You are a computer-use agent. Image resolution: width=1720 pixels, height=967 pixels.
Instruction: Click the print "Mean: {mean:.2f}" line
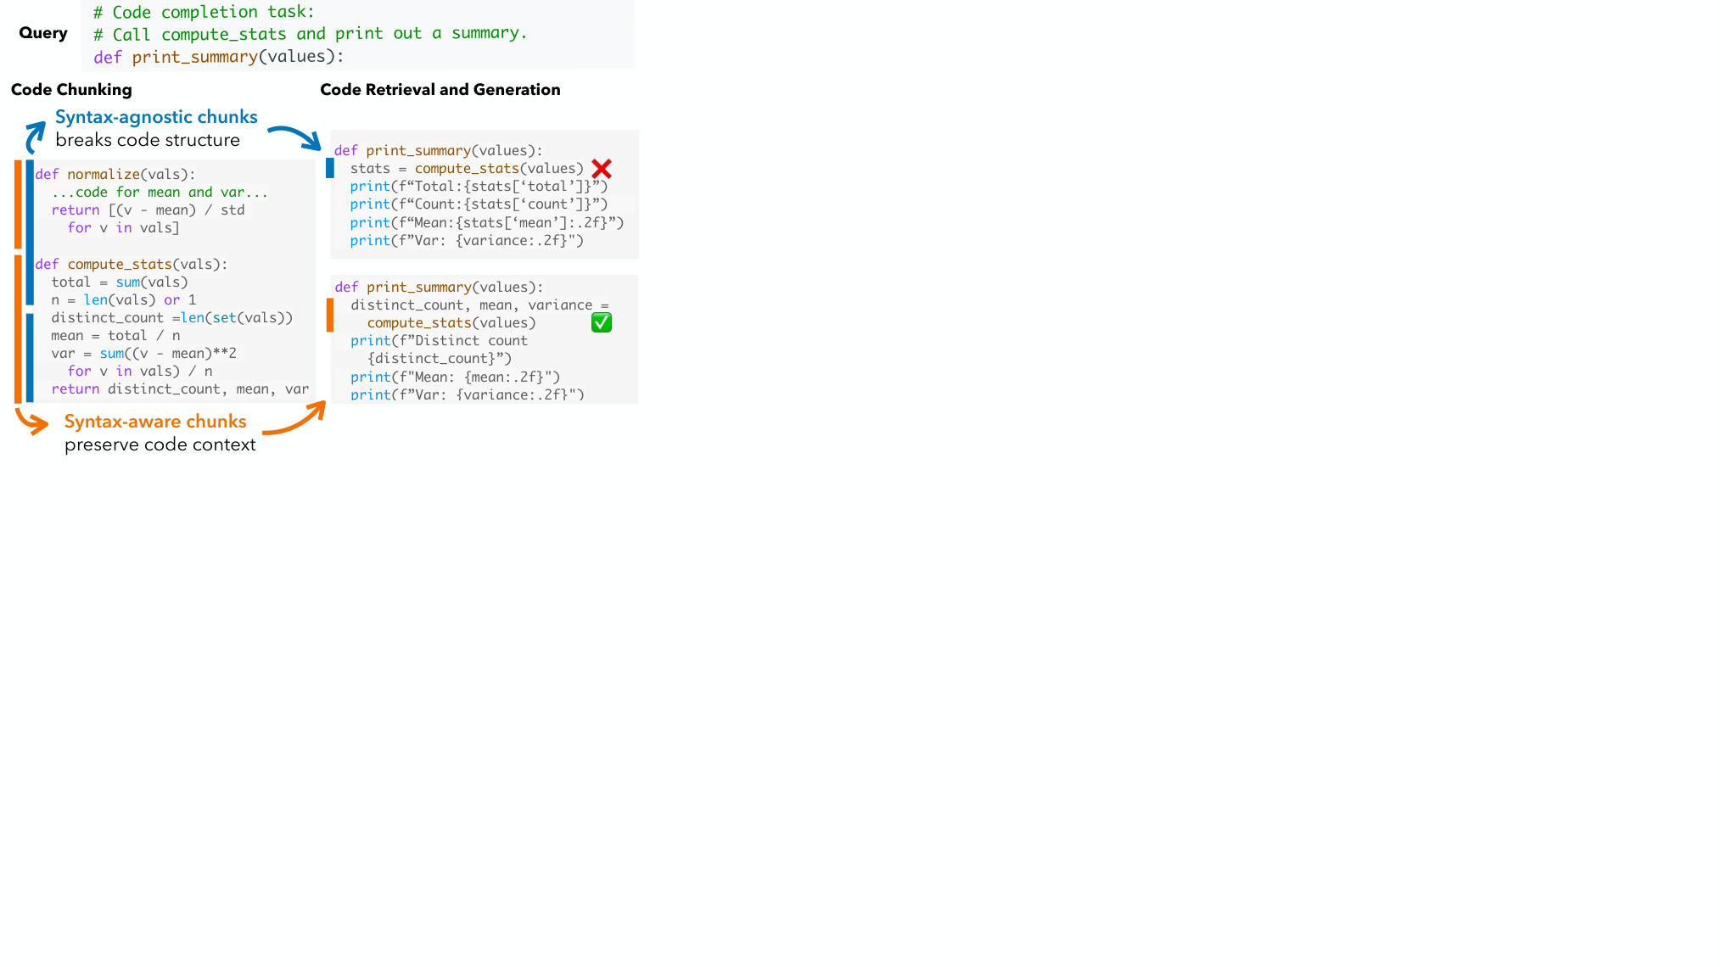click(x=455, y=377)
